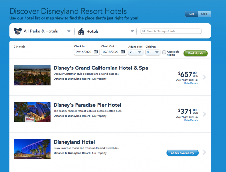Click the arrow beside Paradise Pier price
The height and width of the screenshot is (172, 226).
[x=204, y=114]
